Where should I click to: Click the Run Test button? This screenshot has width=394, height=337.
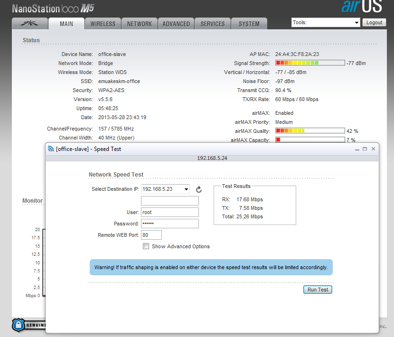[x=318, y=290]
